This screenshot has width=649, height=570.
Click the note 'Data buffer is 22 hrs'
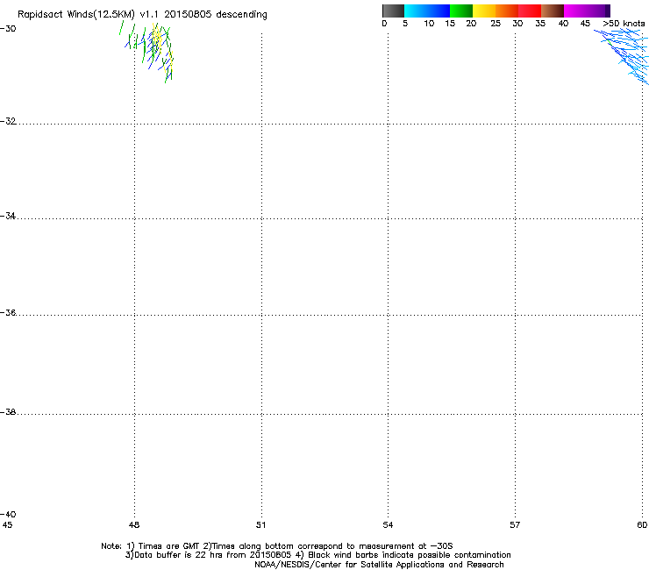[x=179, y=555]
